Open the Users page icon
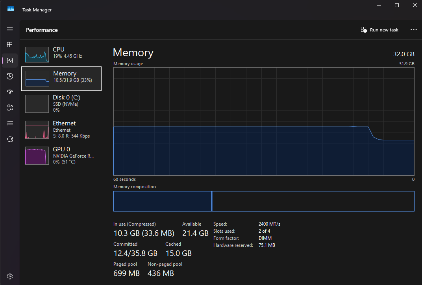The height and width of the screenshot is (285, 422). click(x=10, y=108)
